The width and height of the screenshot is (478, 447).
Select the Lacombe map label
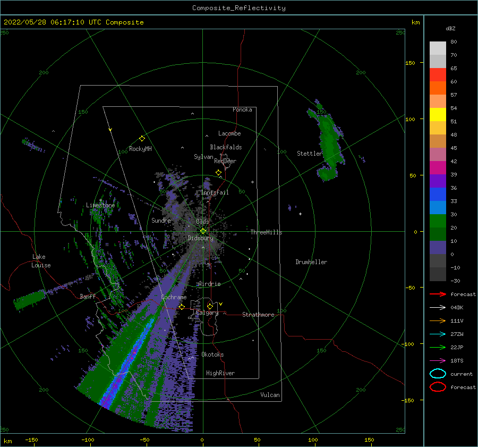pyautogui.click(x=229, y=133)
